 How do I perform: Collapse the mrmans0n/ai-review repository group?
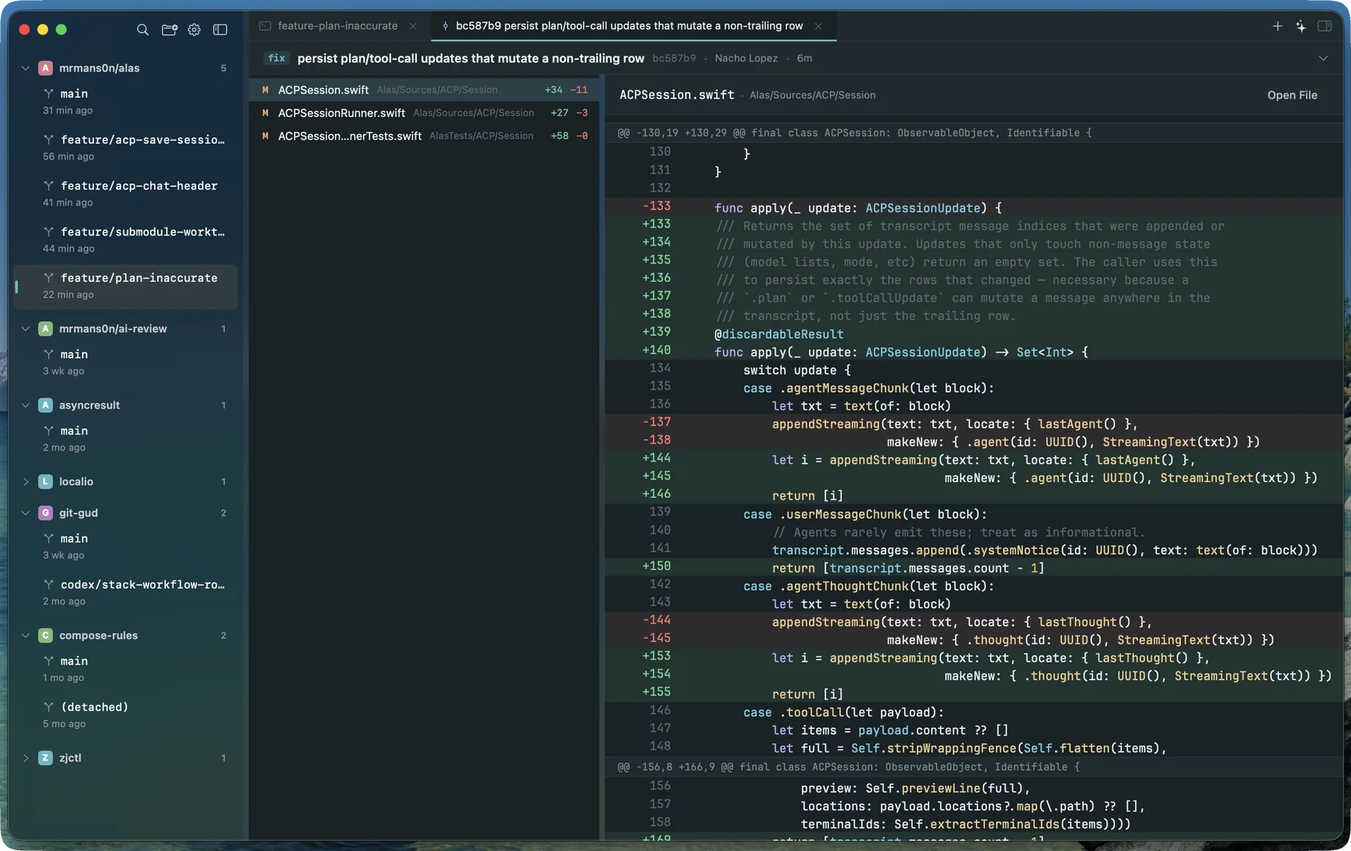pyautogui.click(x=26, y=329)
